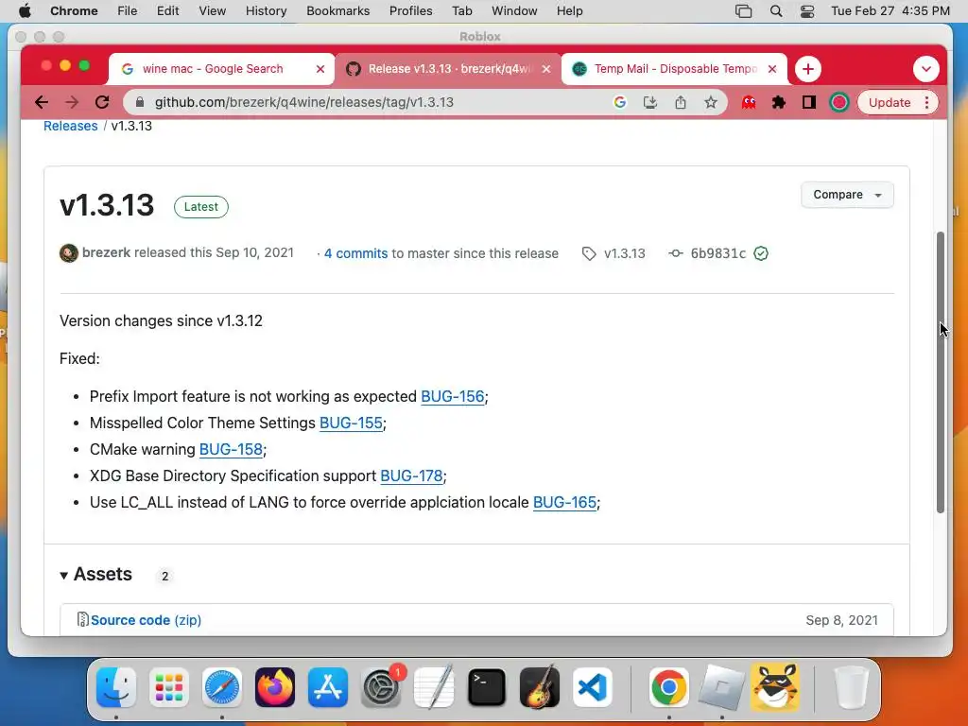Open the BUG-178 link
This screenshot has width=968, height=726.
click(x=411, y=476)
